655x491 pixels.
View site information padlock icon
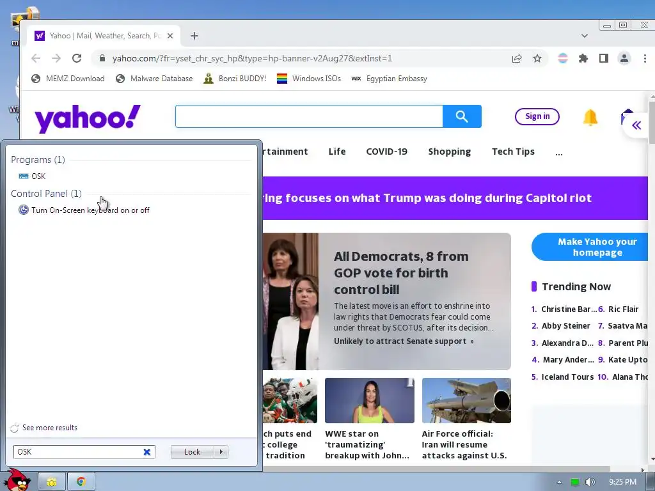(x=102, y=58)
